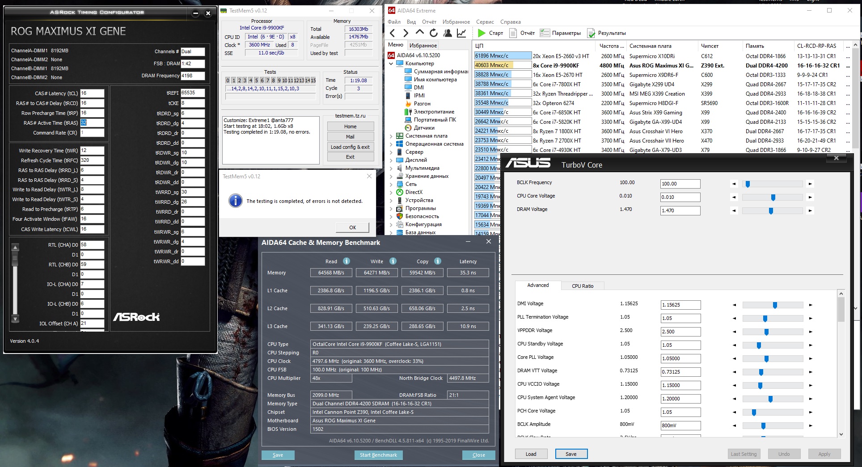Expand the Хранение данных node
Screen dimensions: 862x467
coord(391,176)
